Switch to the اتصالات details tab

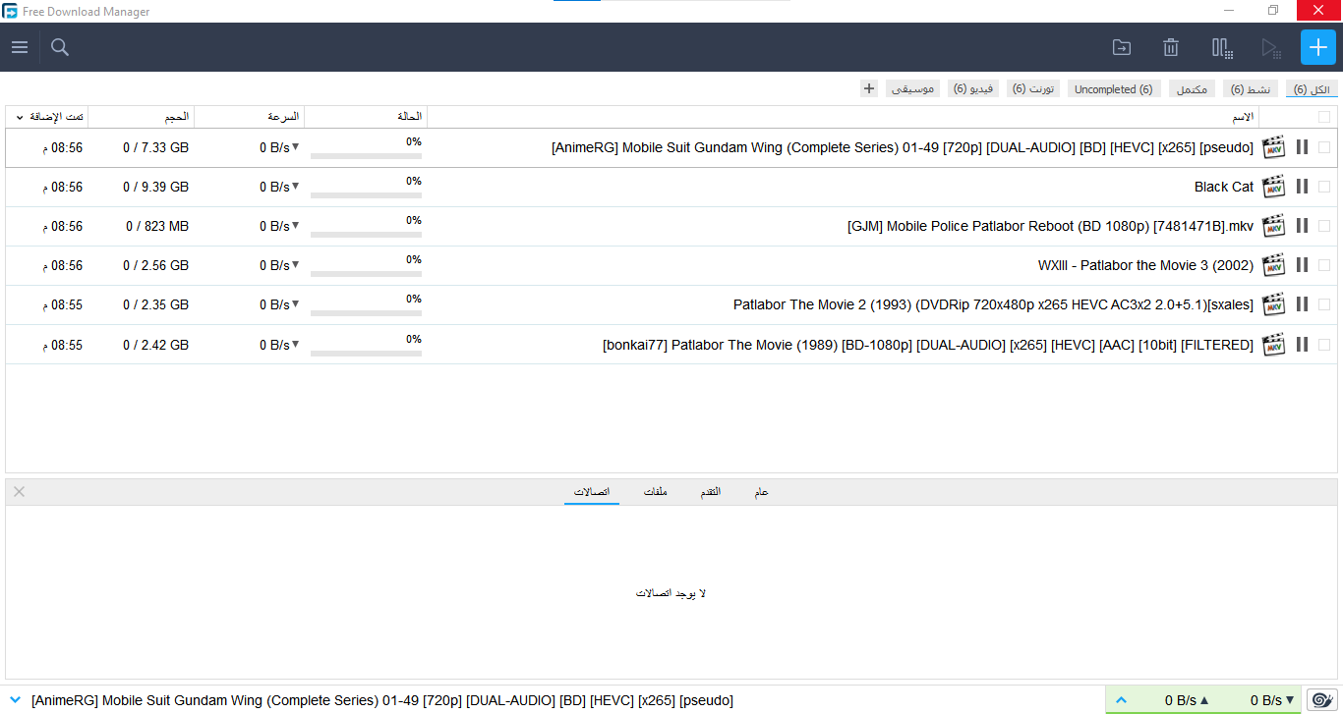(x=592, y=491)
